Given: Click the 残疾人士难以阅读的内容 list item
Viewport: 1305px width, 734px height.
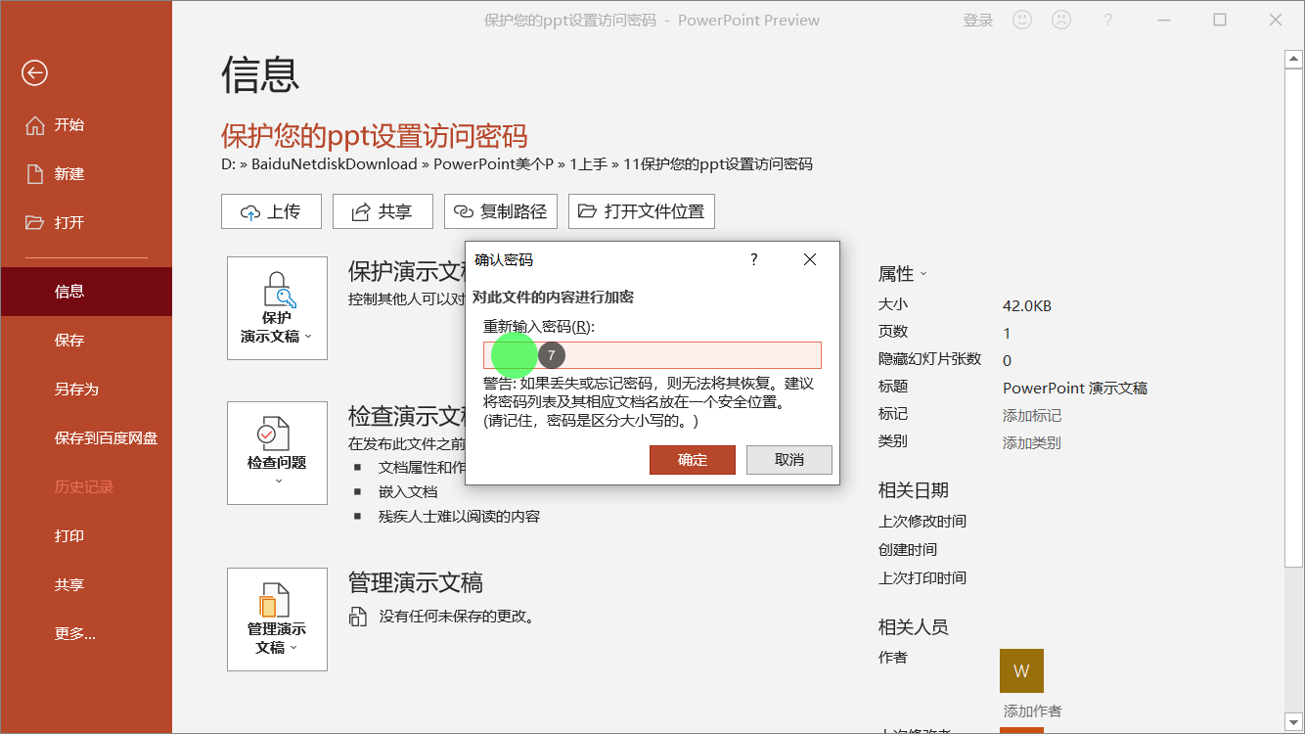Looking at the screenshot, I should tap(459, 517).
